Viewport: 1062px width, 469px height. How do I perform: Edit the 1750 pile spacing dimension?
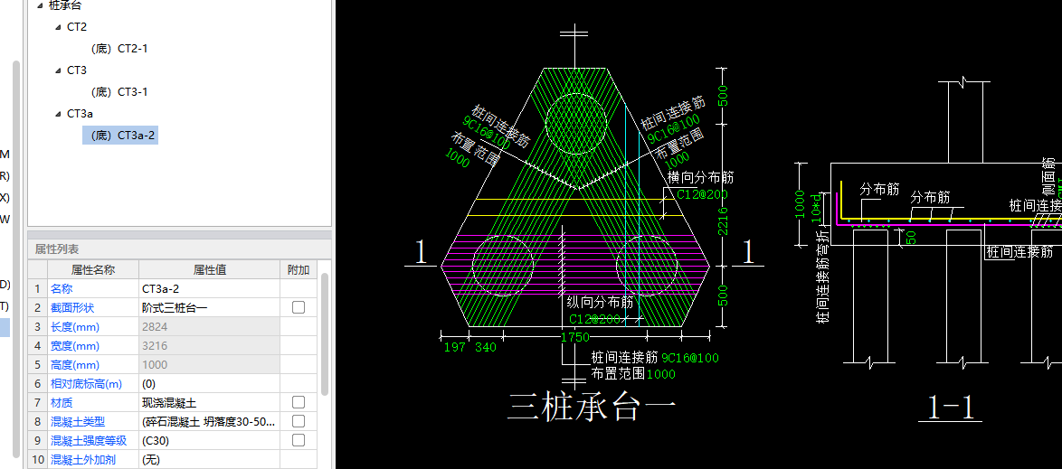coord(575,337)
